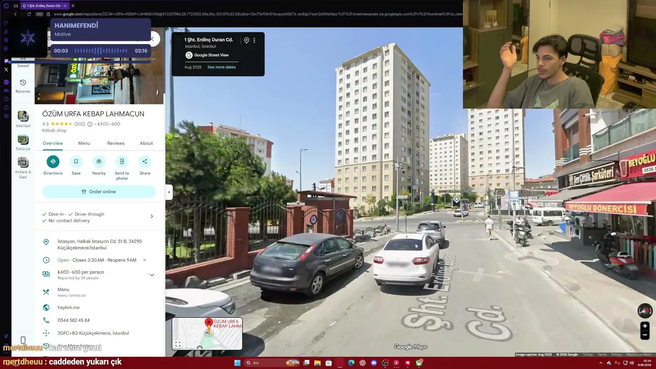Viewport: 656px width, 369px height.
Task: Expand opening hours dropdown
Action: (145, 260)
